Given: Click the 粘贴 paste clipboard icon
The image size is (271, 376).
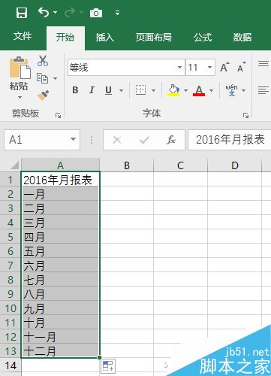Looking at the screenshot, I should [20, 68].
